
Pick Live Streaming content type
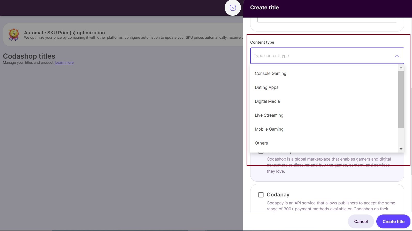(324, 115)
